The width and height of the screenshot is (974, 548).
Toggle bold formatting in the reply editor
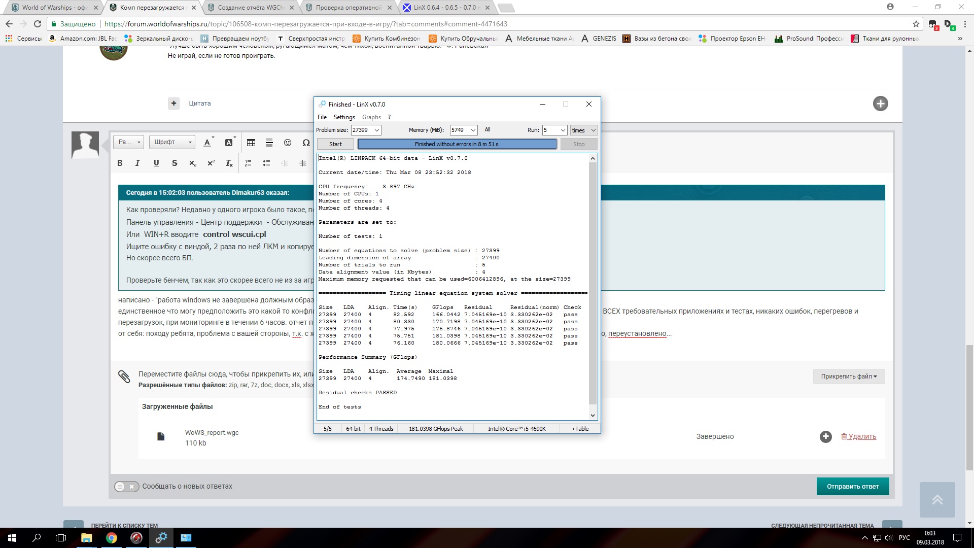coord(120,163)
